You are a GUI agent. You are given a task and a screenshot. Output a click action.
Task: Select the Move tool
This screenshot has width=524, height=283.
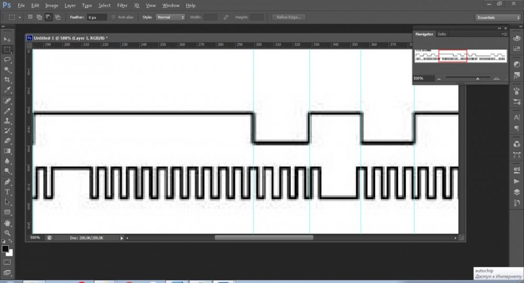(7, 39)
